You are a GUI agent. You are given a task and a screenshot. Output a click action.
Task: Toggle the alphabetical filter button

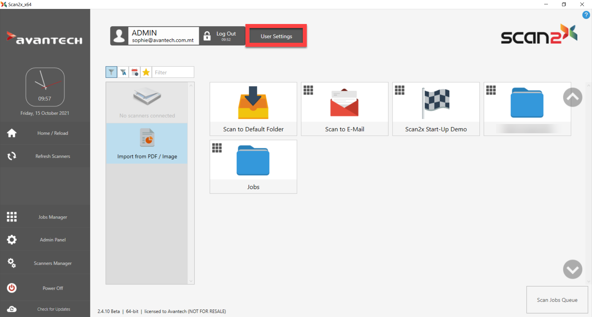pyautogui.click(x=123, y=72)
